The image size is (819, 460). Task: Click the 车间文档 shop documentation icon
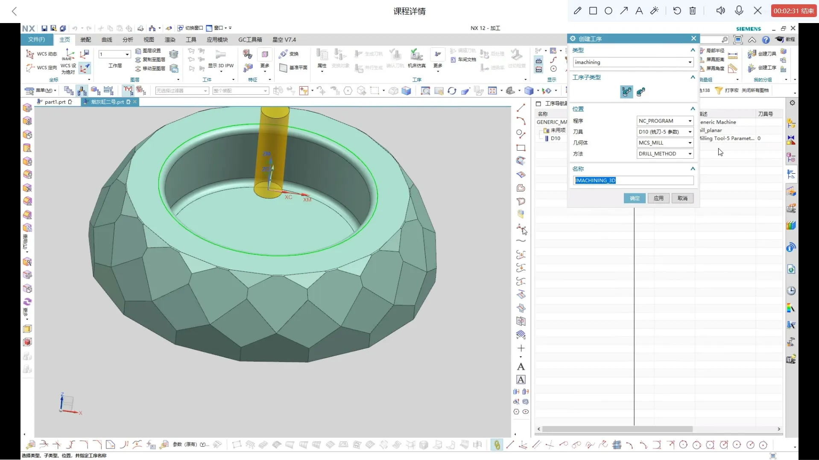tap(453, 60)
